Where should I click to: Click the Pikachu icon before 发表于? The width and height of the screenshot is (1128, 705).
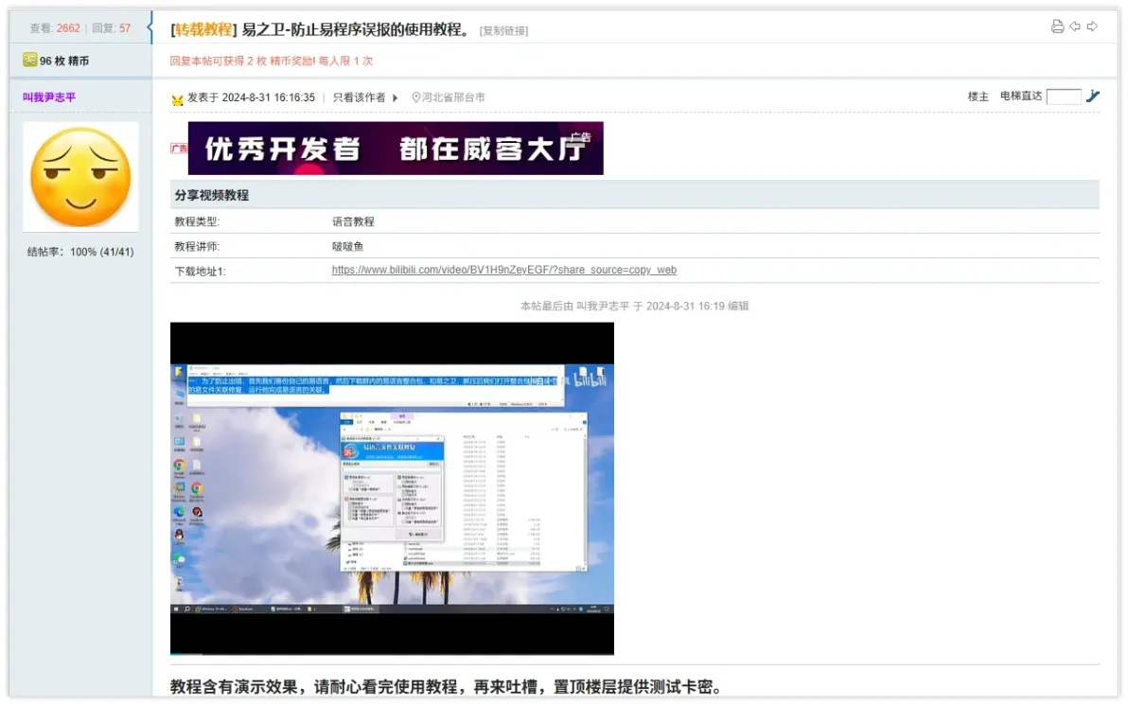[x=177, y=99]
